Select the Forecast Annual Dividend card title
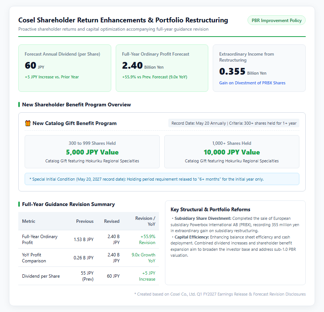 point(62,54)
